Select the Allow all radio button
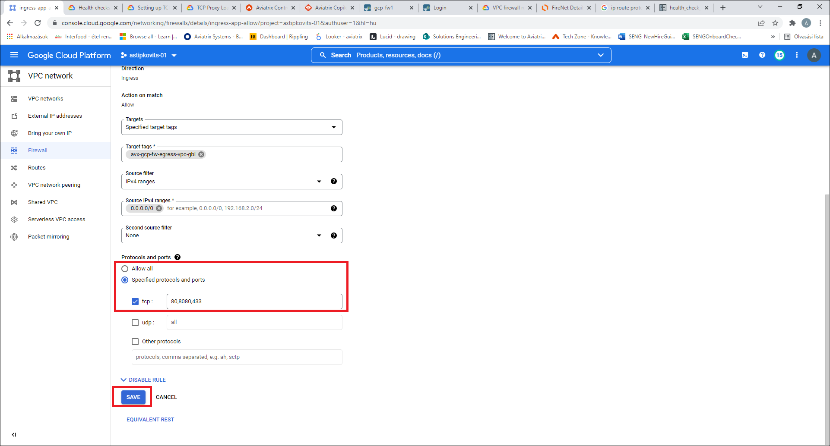 click(125, 268)
